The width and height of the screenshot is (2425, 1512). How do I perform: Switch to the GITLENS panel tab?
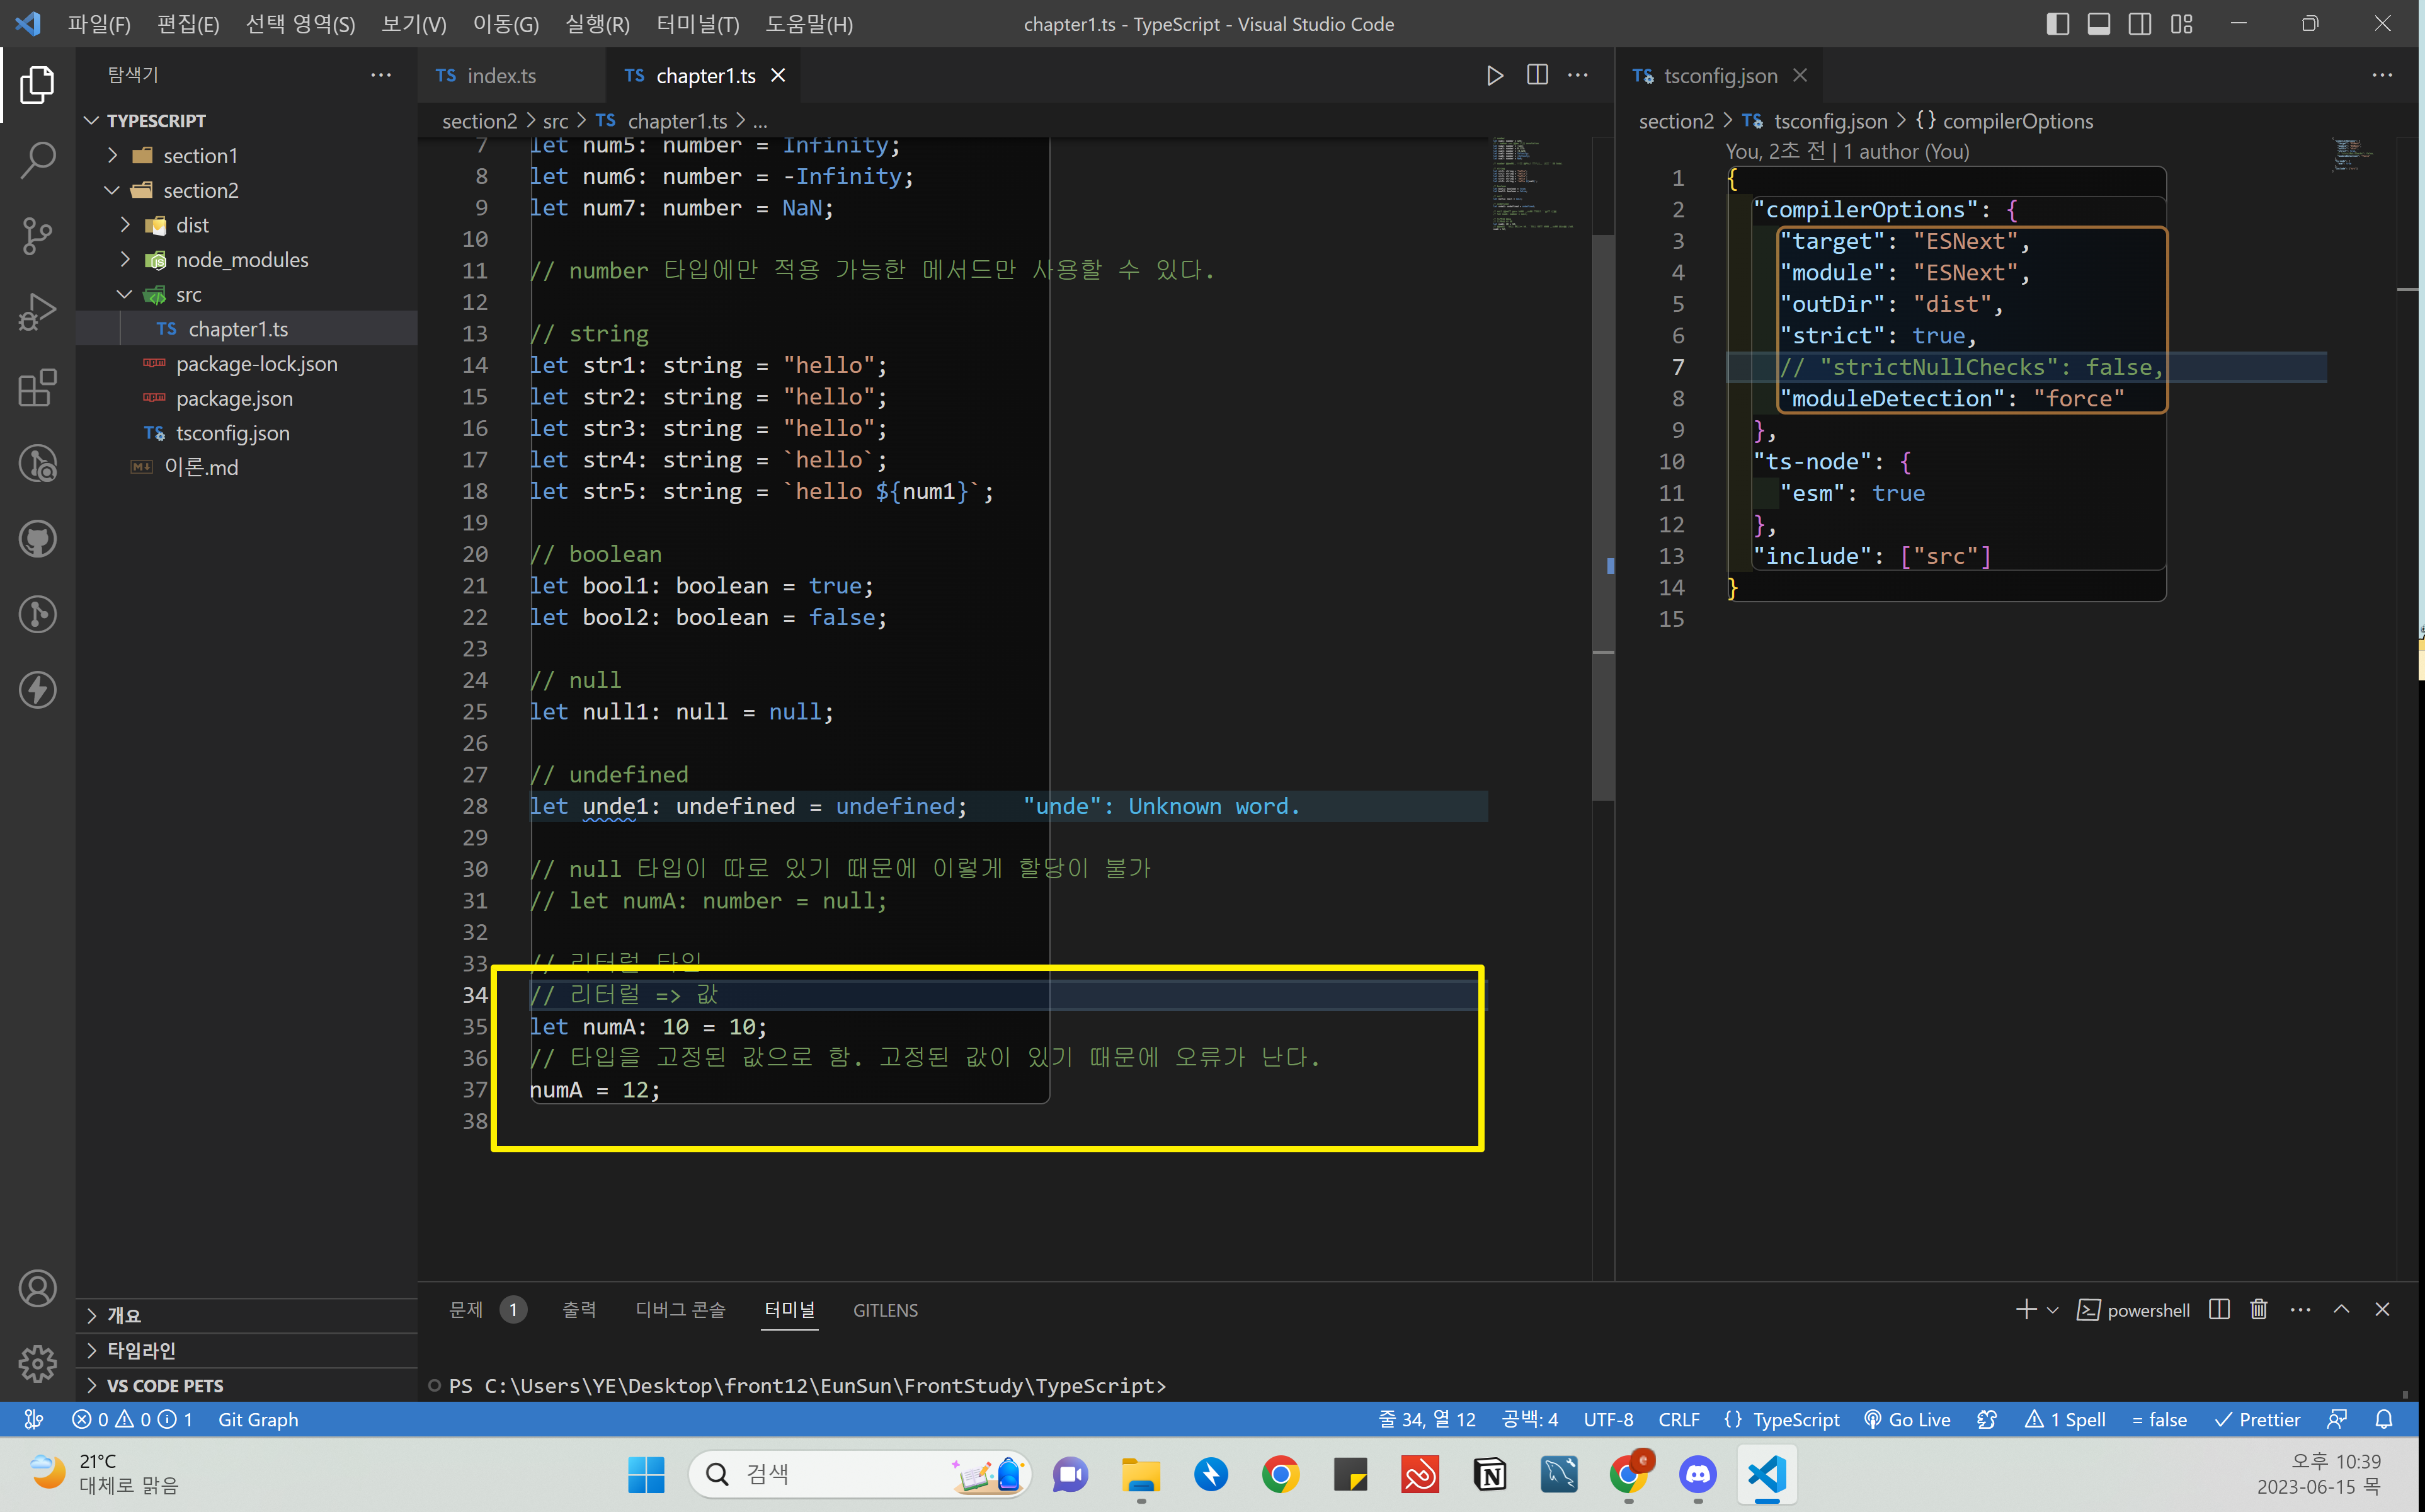tap(884, 1309)
